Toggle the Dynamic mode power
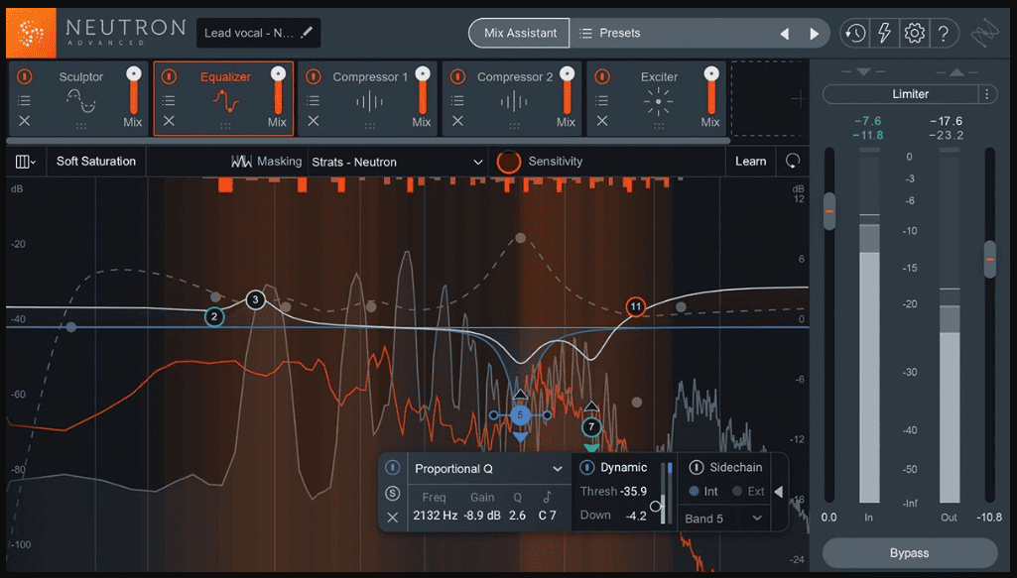The height and width of the screenshot is (578, 1017). (586, 467)
